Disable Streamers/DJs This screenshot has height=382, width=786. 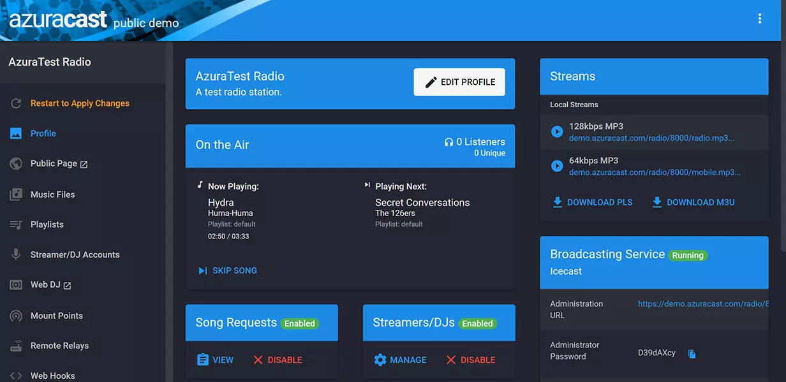pos(470,360)
